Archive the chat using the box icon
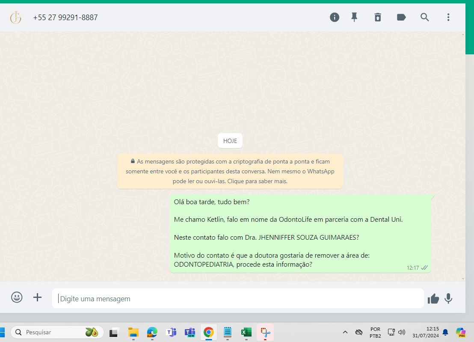This screenshot has height=342, width=474. (x=378, y=17)
